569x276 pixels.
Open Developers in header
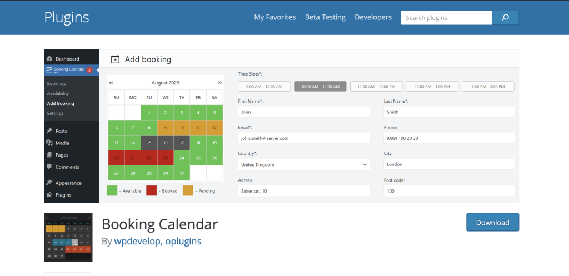click(373, 17)
